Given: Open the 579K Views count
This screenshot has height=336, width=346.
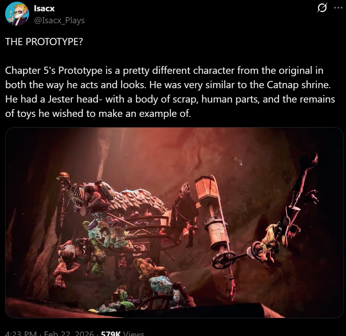Looking at the screenshot, I should coord(123,333).
